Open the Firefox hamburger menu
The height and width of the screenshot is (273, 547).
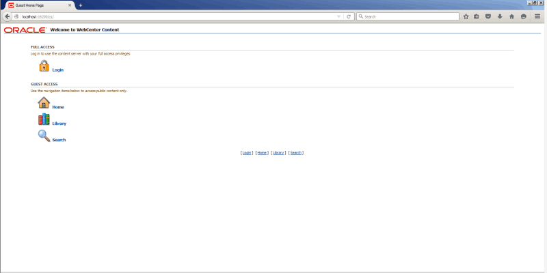tap(537, 16)
